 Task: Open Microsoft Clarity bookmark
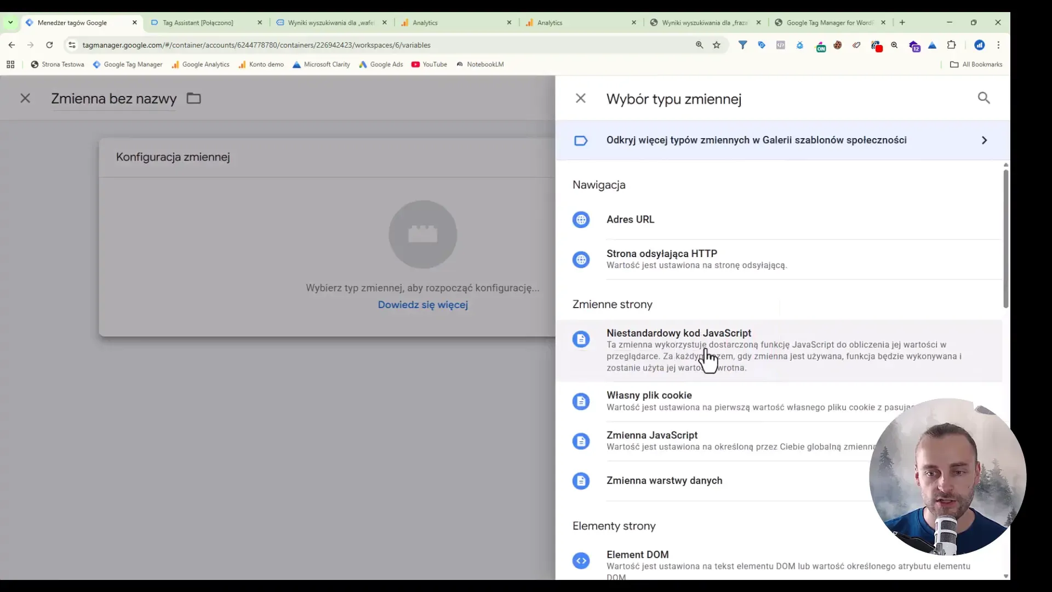321,64
